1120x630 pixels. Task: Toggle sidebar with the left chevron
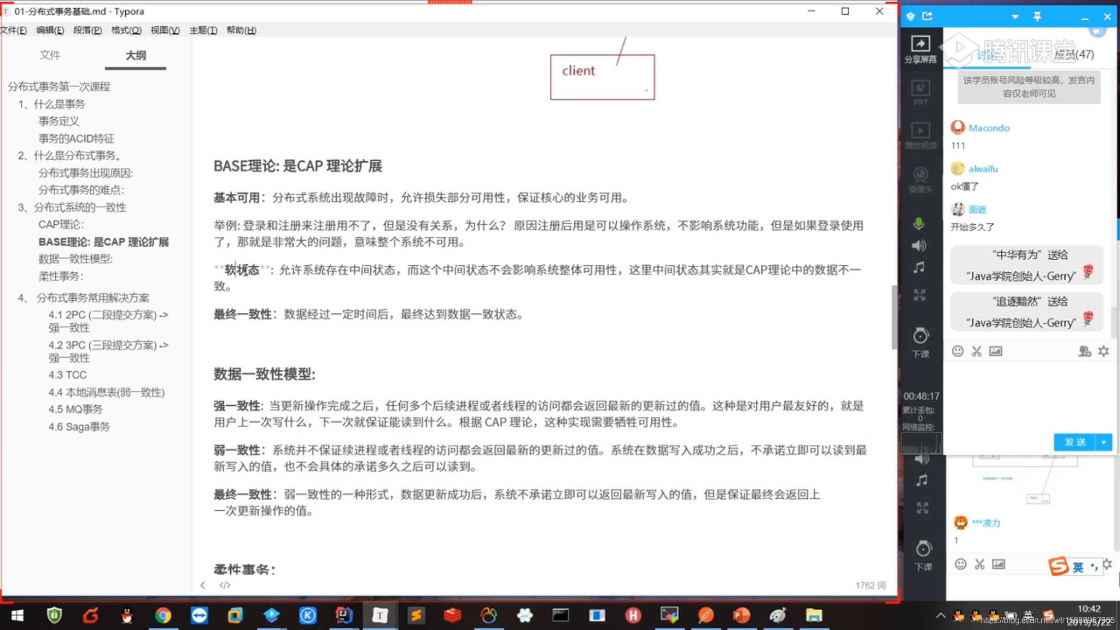click(x=203, y=585)
